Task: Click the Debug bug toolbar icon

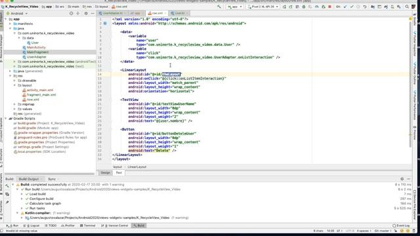Action: [304, 7]
